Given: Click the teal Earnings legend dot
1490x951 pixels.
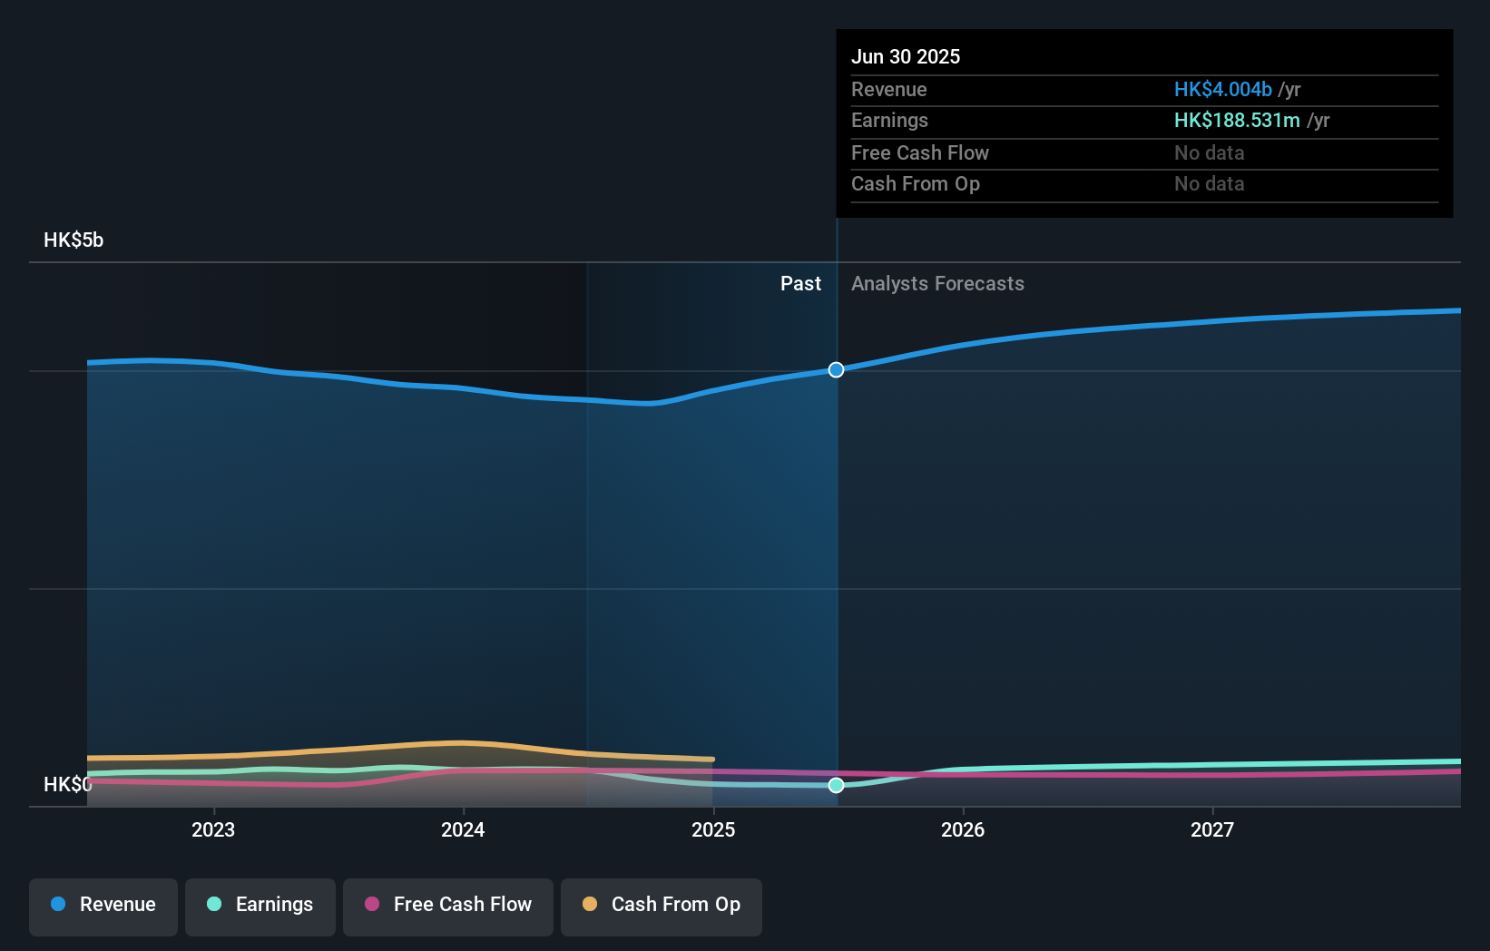Looking at the screenshot, I should pos(214,905).
